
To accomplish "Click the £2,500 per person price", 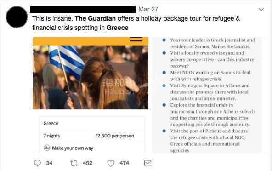I will click(115, 136).
